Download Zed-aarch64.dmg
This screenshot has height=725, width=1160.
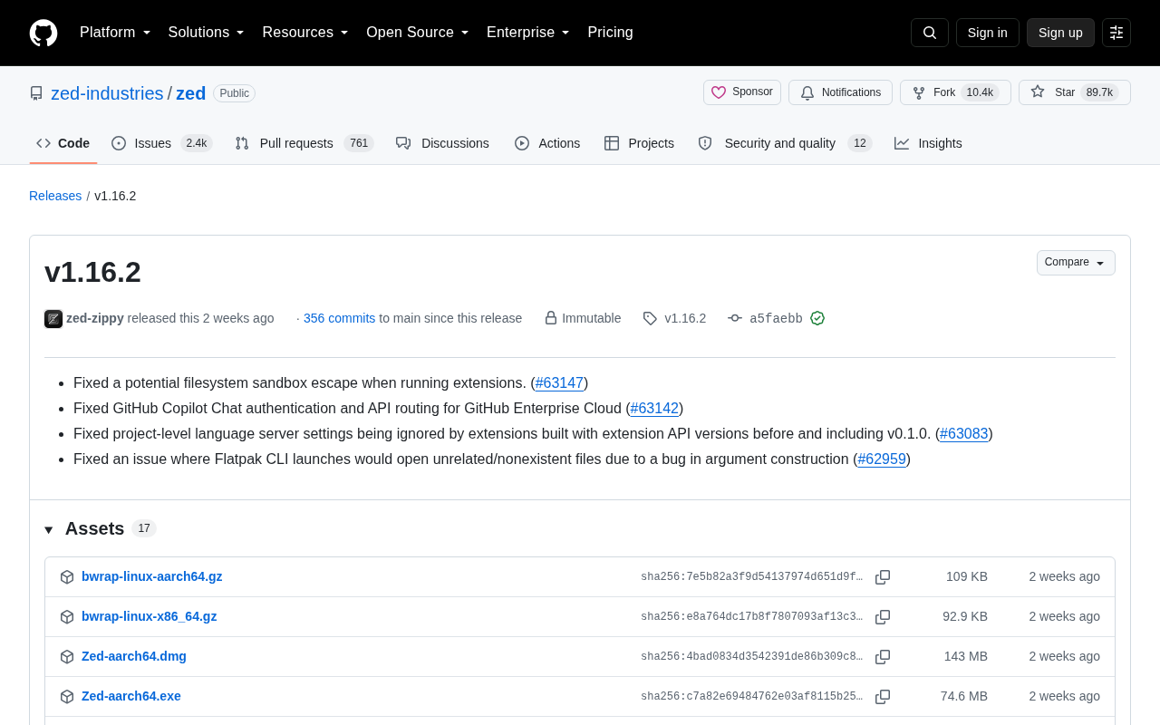(134, 656)
